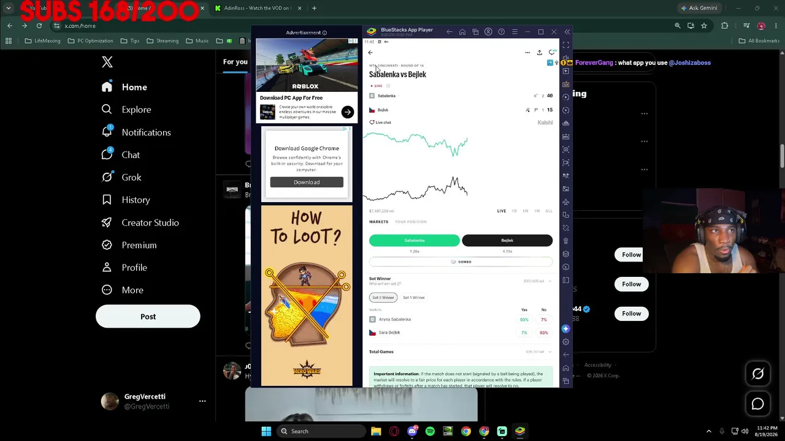This screenshot has width=785, height=441.
Task: Go back in the Kalshi app
Action: tap(370, 53)
